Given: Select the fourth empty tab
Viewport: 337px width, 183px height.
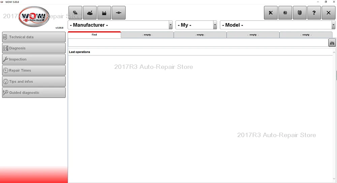Looking at the screenshot, I should [306, 35].
